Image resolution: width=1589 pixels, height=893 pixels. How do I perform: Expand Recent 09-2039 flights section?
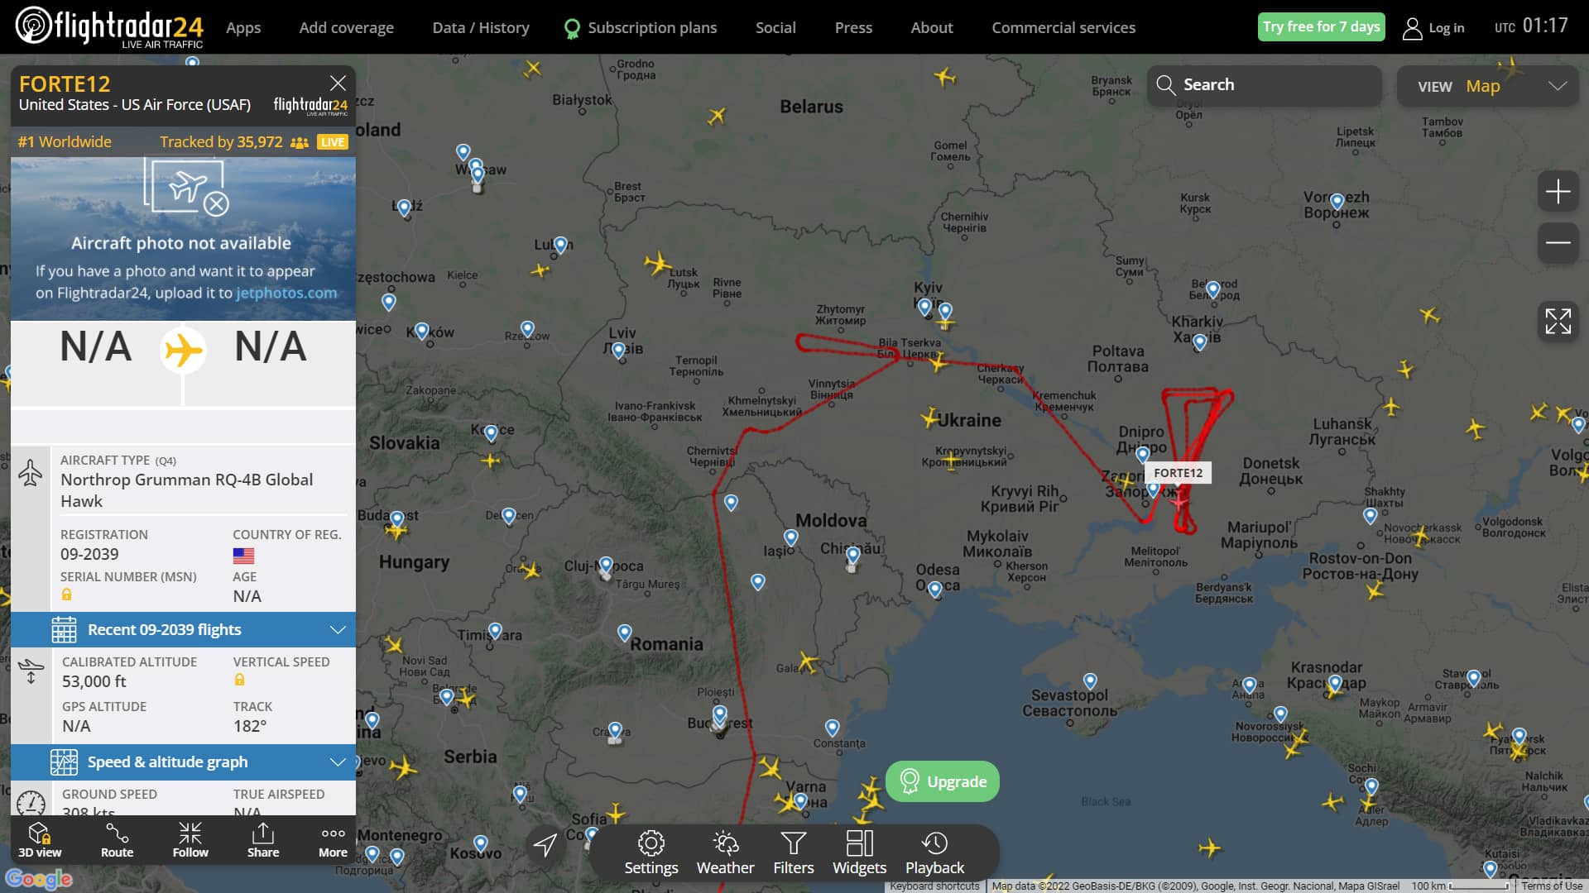tap(183, 630)
